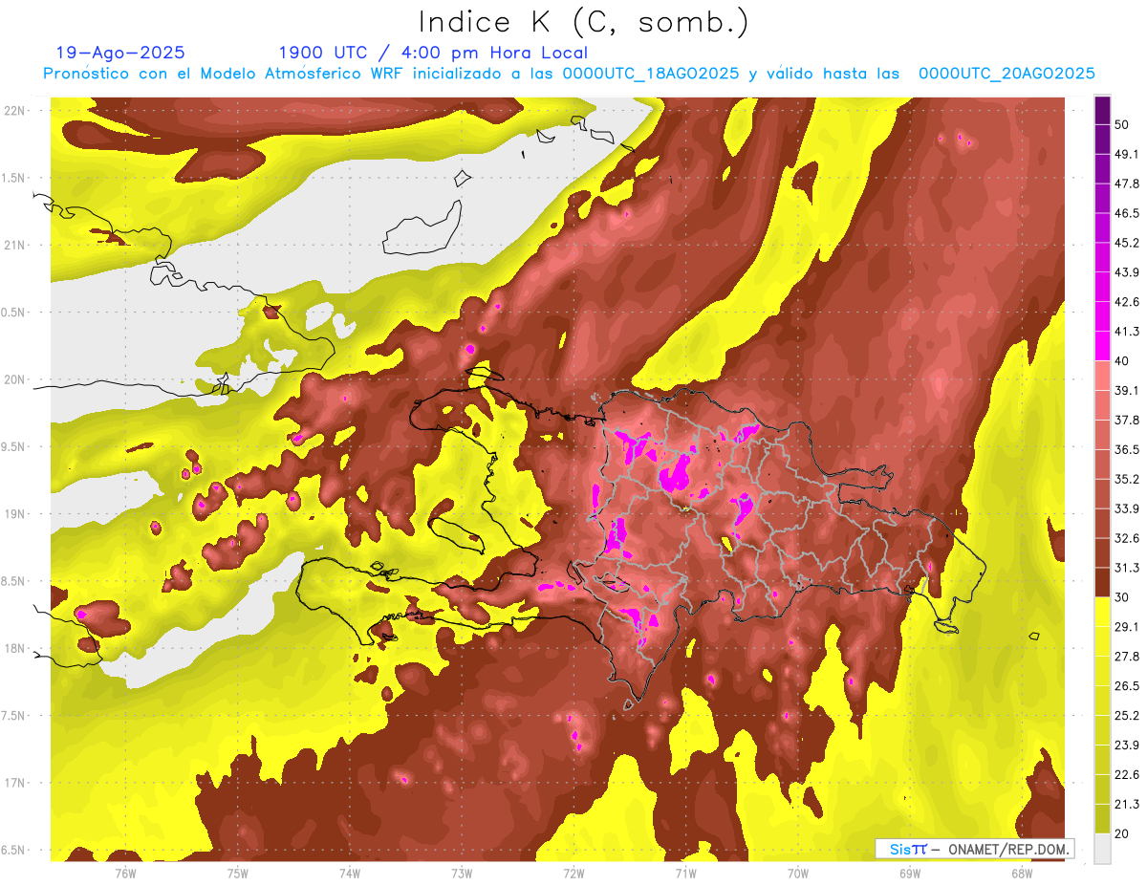Image resolution: width=1147 pixels, height=886 pixels.
Task: Select the "74W" longitude label
Action: pos(350,873)
